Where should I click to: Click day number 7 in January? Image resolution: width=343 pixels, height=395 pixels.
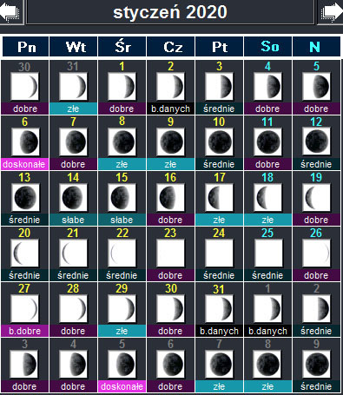73,122
